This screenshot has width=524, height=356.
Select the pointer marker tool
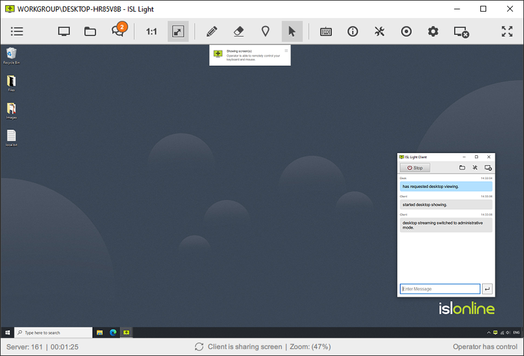click(266, 31)
